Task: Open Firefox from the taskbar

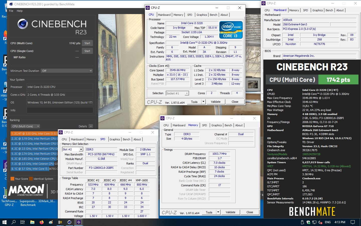Action: click(41, 222)
